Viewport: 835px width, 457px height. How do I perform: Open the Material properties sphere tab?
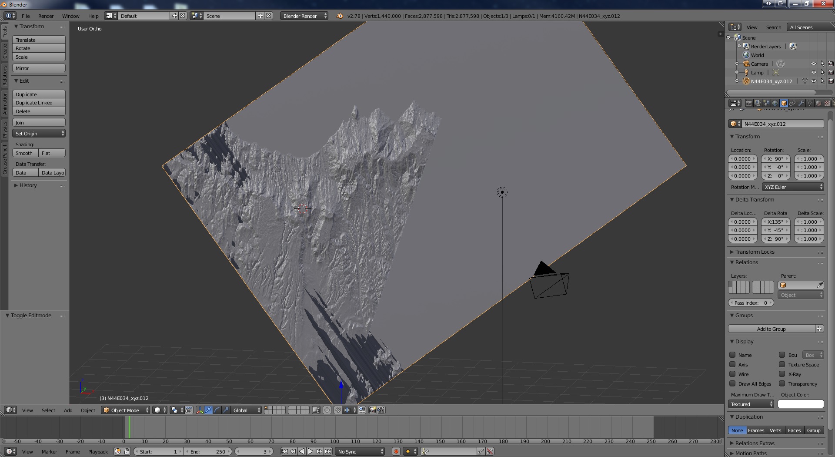pos(818,103)
